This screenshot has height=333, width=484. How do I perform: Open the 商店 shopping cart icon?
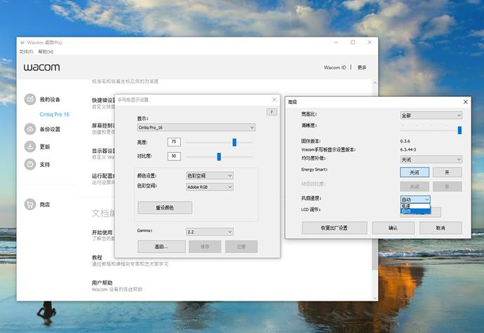coord(30,204)
